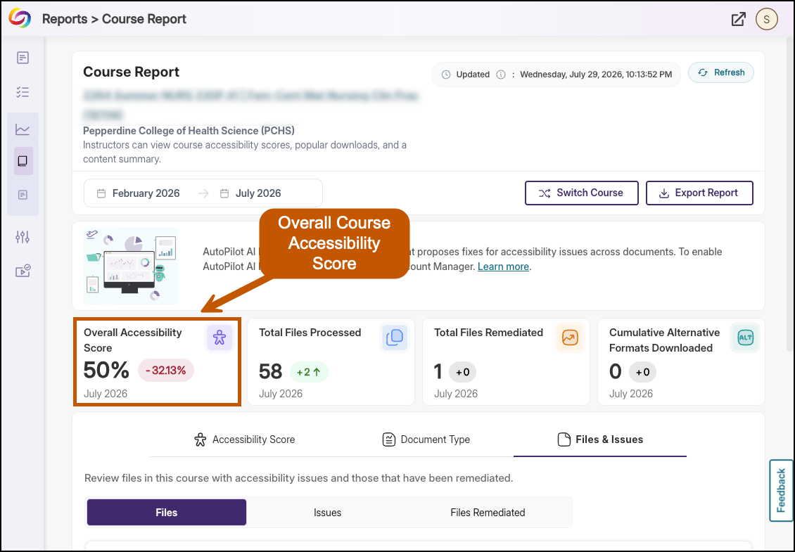The image size is (795, 552).
Task: Click the clock icon beside Updated
Action: [445, 75]
